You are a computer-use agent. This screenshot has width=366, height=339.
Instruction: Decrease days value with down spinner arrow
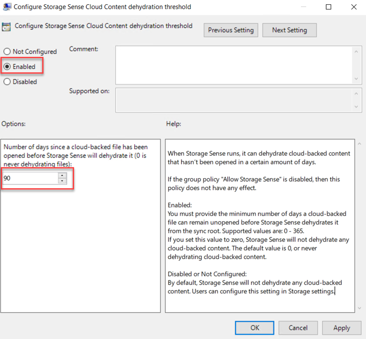pyautogui.click(x=62, y=181)
